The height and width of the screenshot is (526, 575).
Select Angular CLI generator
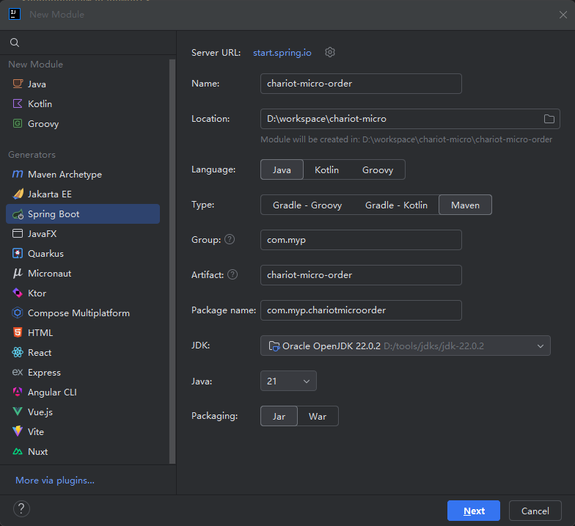point(83,392)
